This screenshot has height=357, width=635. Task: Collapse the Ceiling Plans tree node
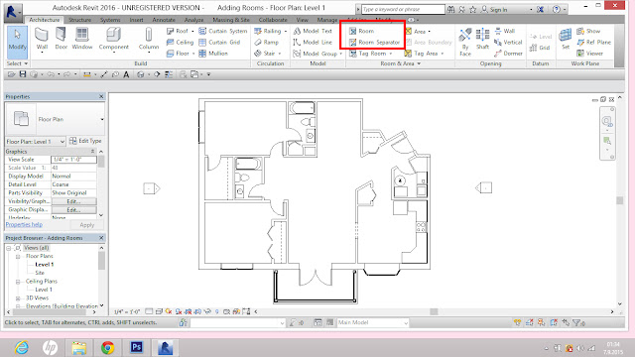[x=18, y=282]
